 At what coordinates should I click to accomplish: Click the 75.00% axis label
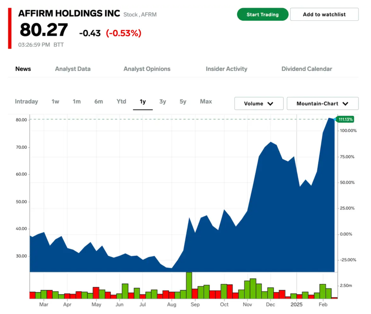pyautogui.click(x=347, y=157)
